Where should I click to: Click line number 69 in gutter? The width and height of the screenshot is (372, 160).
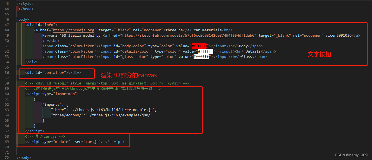[7, 142]
